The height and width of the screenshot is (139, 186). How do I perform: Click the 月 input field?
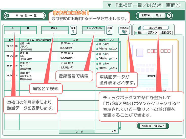click(x=28, y=32)
